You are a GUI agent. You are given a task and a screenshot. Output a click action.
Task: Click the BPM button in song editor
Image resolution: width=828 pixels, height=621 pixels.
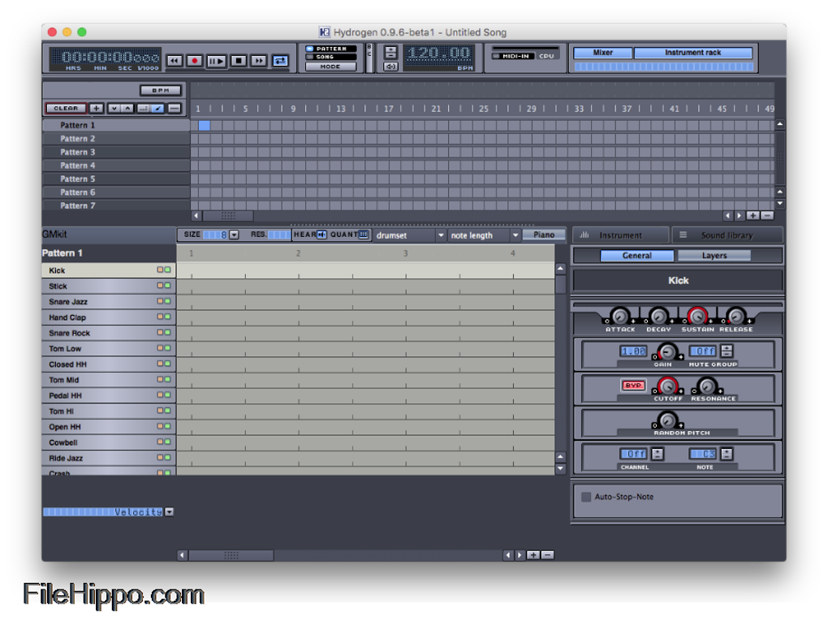pos(161,90)
